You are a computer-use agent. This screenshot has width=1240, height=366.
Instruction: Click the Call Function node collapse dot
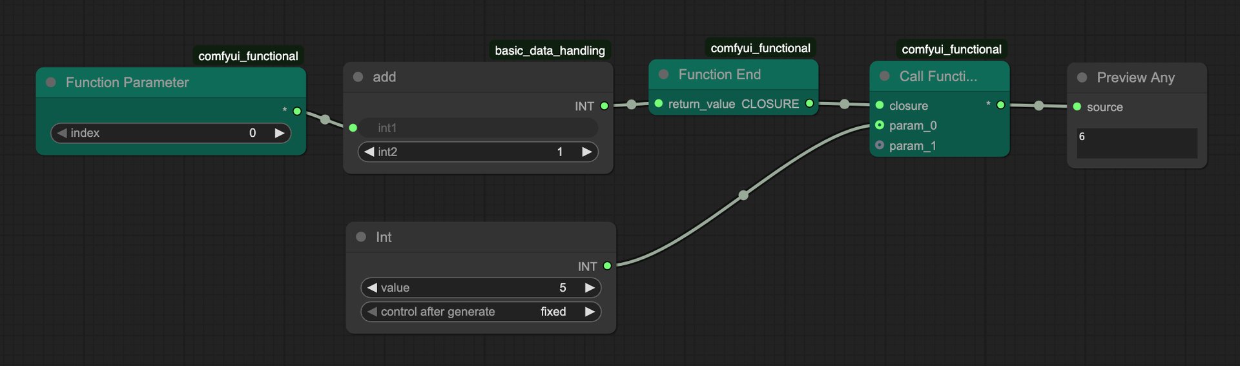(x=885, y=76)
